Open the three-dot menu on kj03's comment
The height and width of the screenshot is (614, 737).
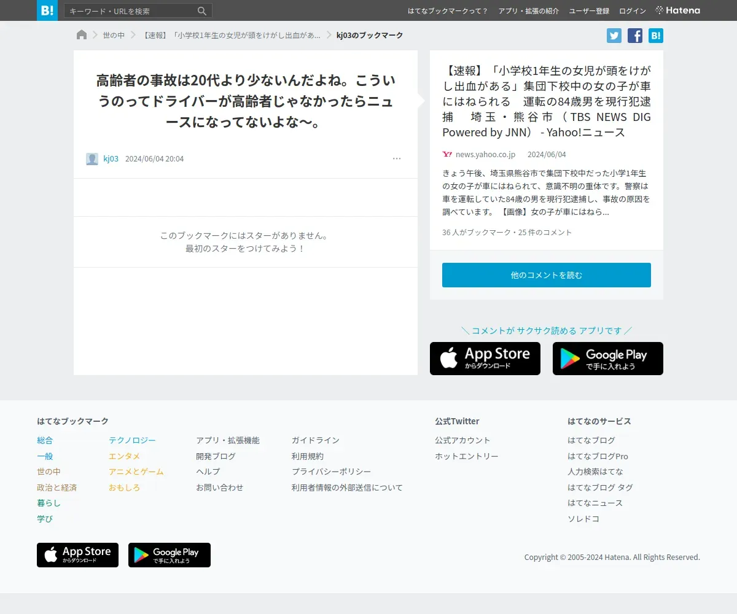(x=397, y=158)
